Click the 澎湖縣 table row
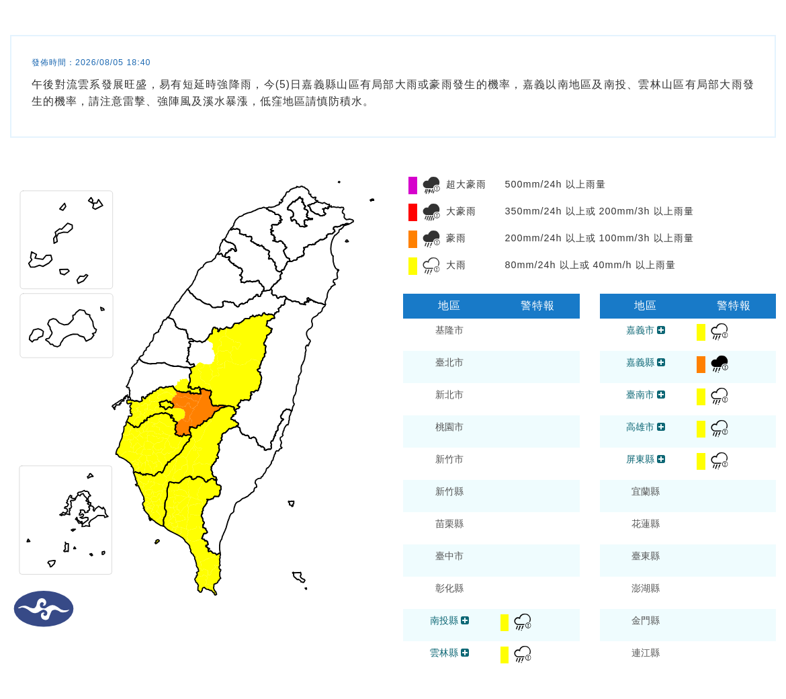The image size is (786, 699). (x=688, y=593)
